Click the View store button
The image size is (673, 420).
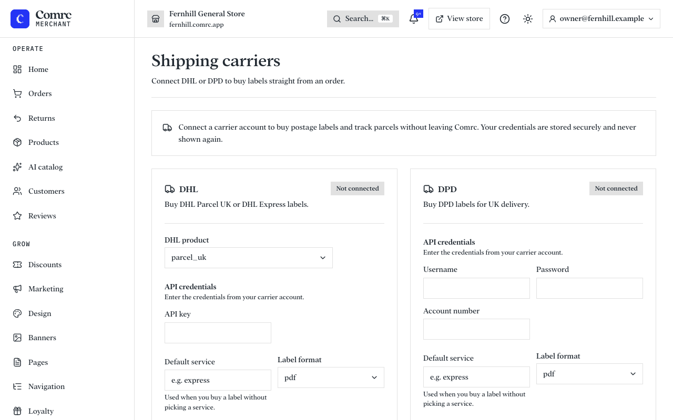460,19
